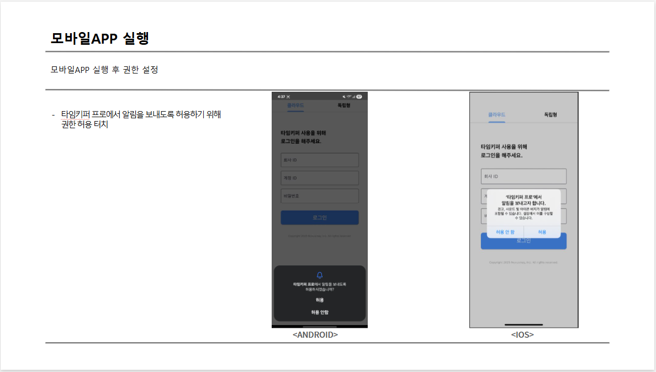Click the <ANDROID> caption label
The image size is (656, 372).
point(315,335)
